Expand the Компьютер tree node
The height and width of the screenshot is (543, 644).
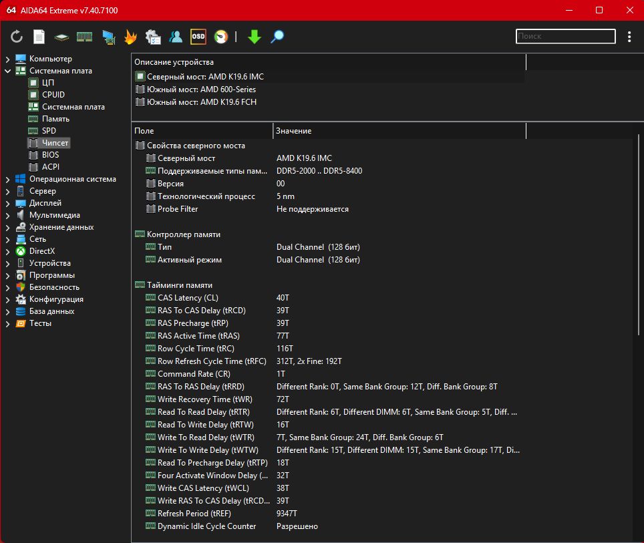tap(7, 59)
